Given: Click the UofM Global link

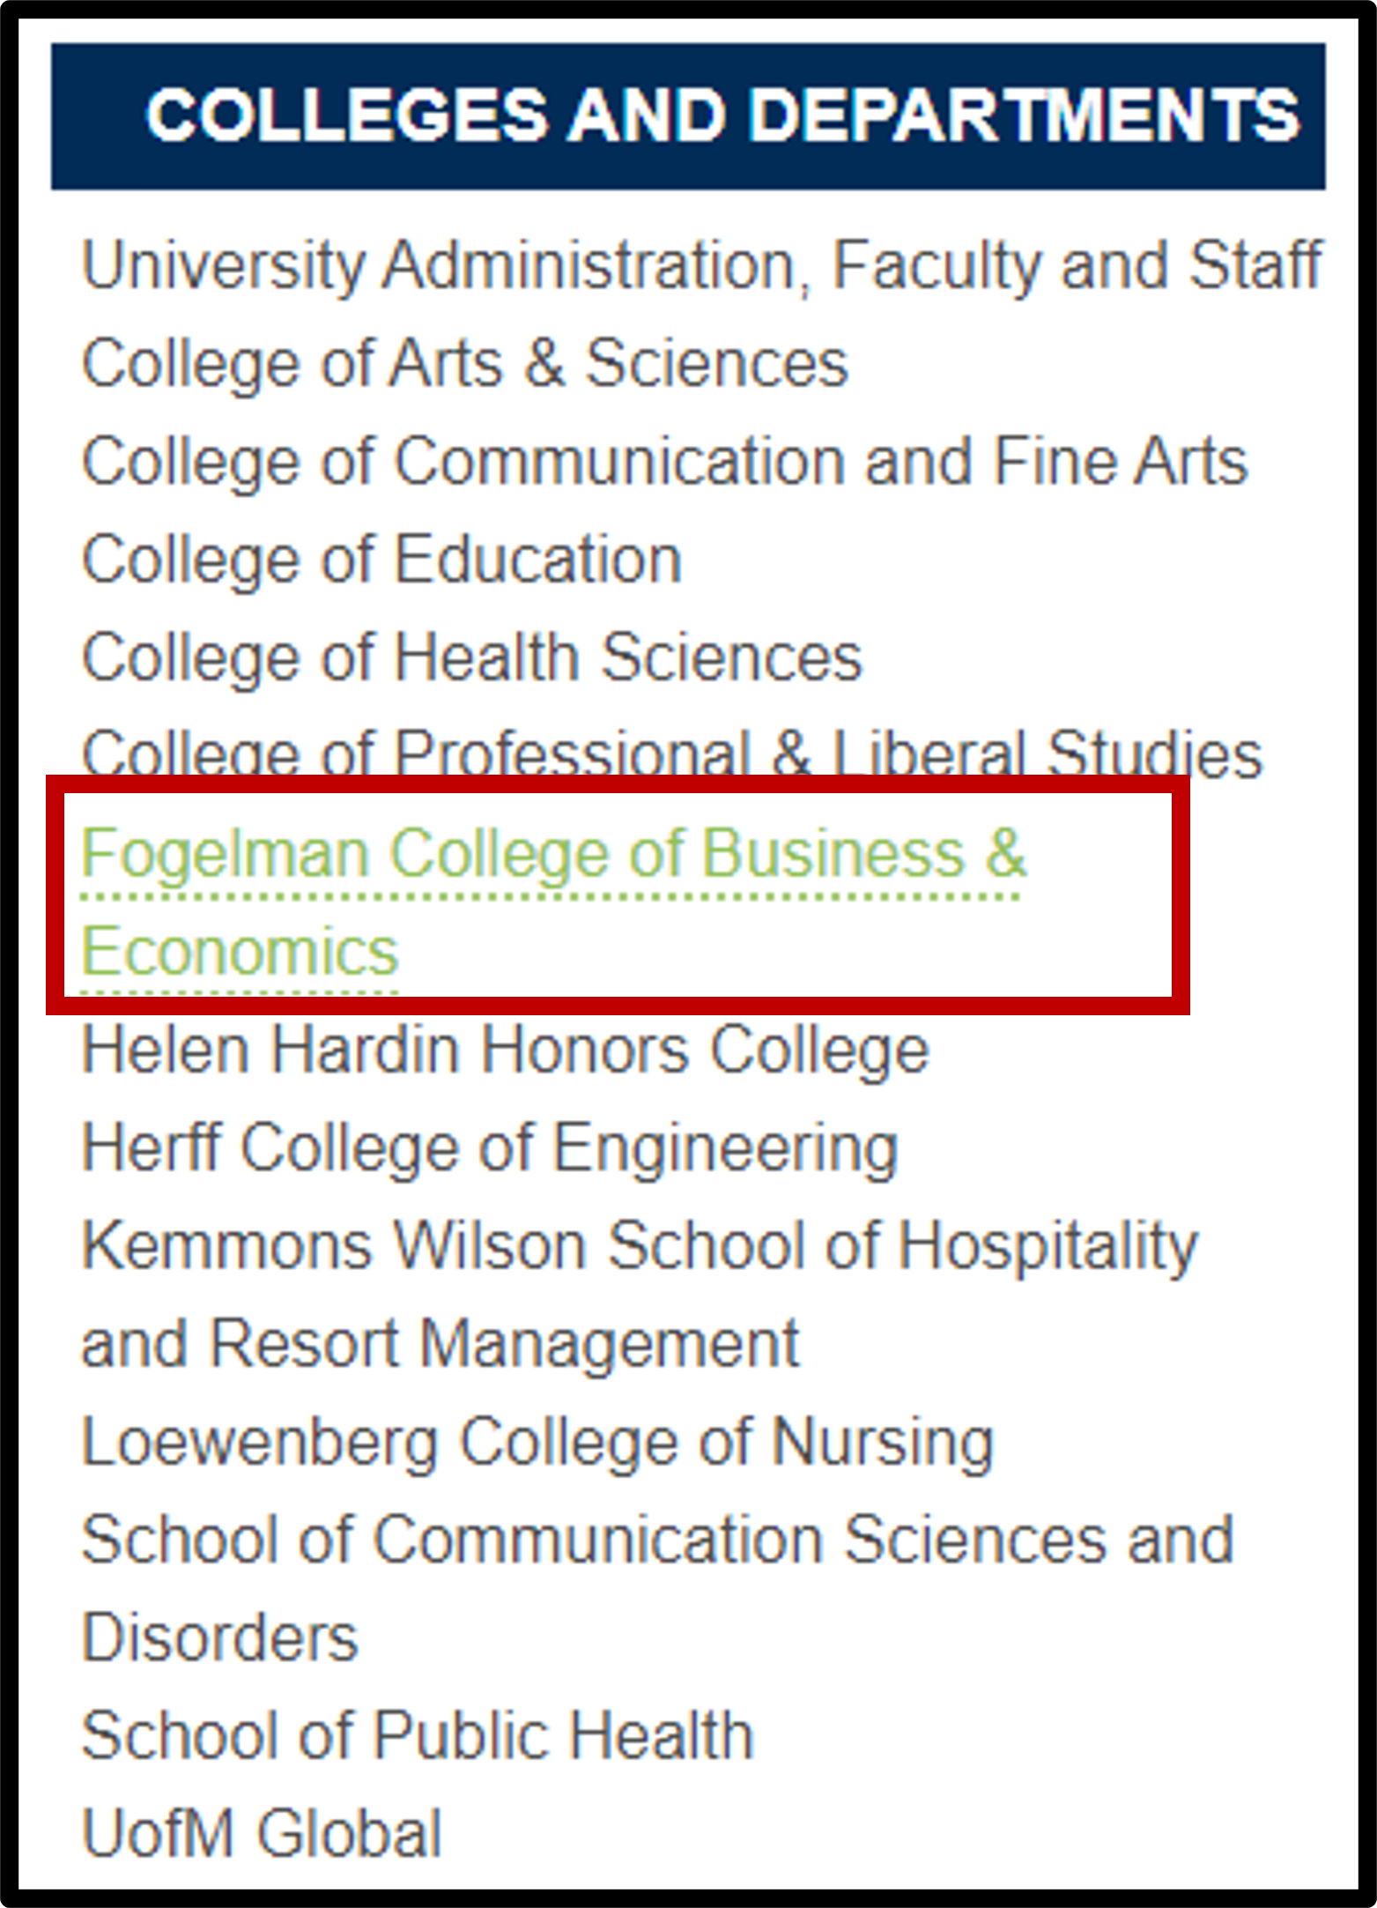Looking at the screenshot, I should 261,1830.
